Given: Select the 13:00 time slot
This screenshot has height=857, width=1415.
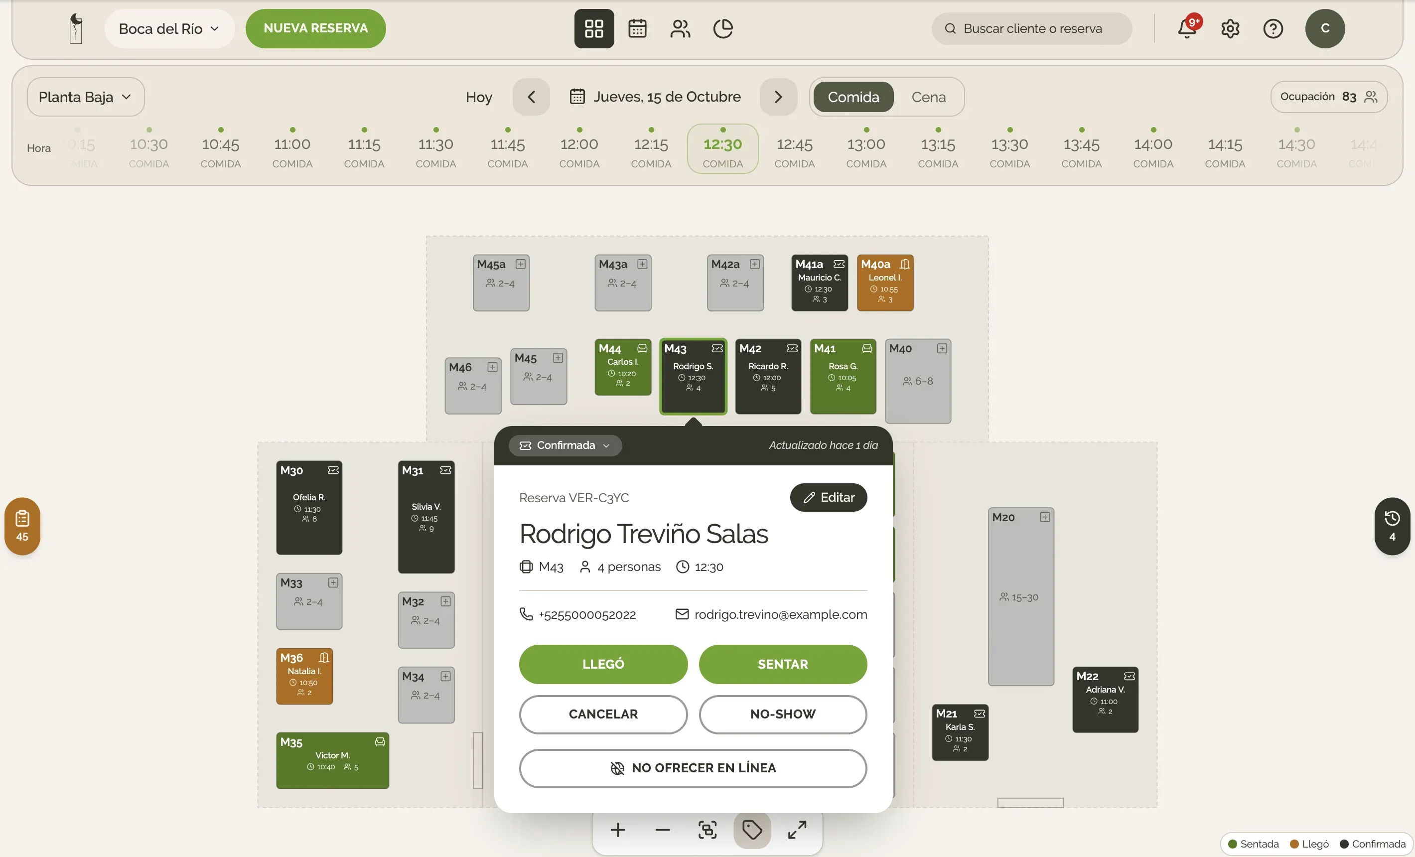Looking at the screenshot, I should [866, 149].
